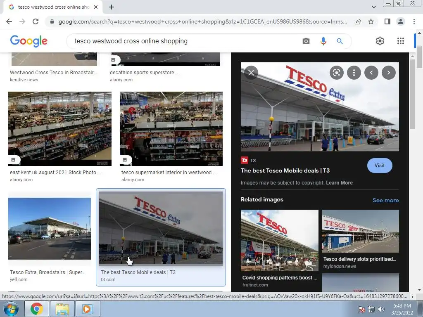Go to next image in preview

tap(388, 73)
